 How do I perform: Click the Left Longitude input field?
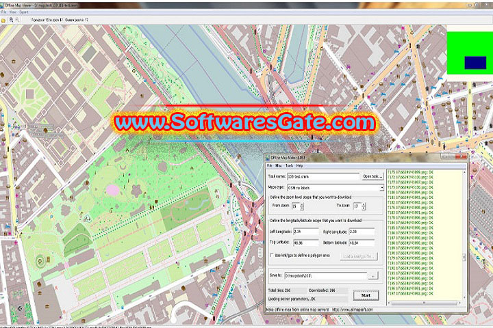(306, 232)
